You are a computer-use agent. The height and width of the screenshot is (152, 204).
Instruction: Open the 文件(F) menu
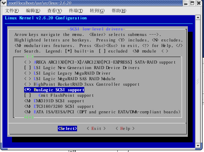click(12, 11)
